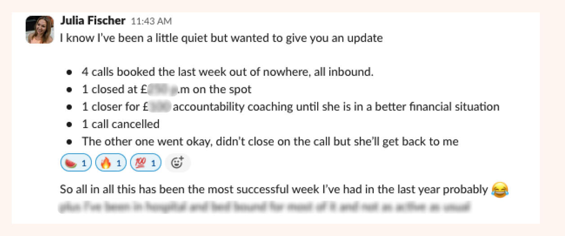The width and height of the screenshot is (565, 236).
Task: Click the '1 call cancelled' bullet text
Action: click(121, 124)
